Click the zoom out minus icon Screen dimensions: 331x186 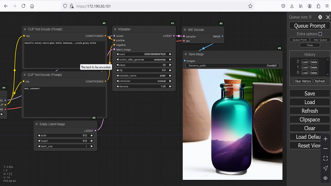click(x=325, y=149)
